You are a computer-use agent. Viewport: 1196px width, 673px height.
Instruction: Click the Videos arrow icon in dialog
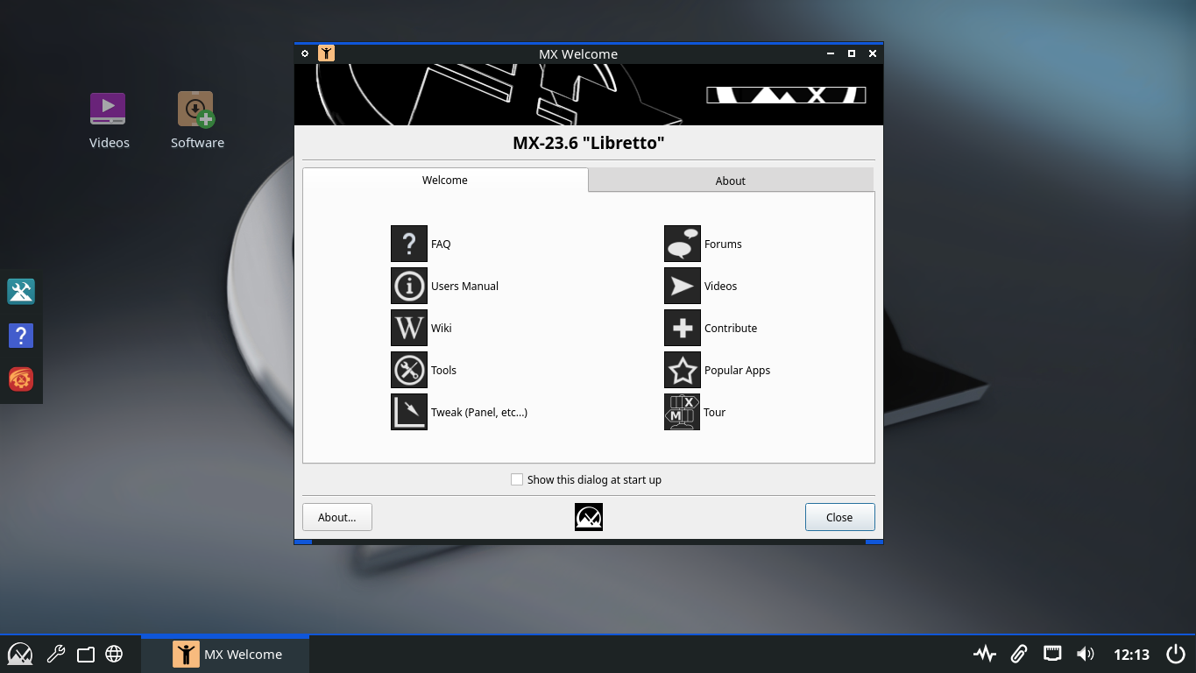click(x=682, y=286)
